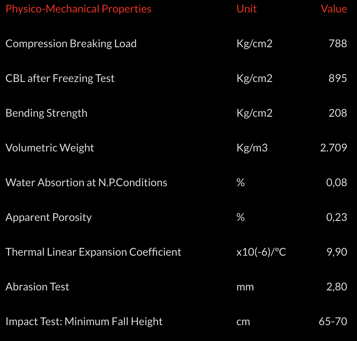This screenshot has height=341, width=357.
Task: Click the value 2.709
Action: click(333, 148)
